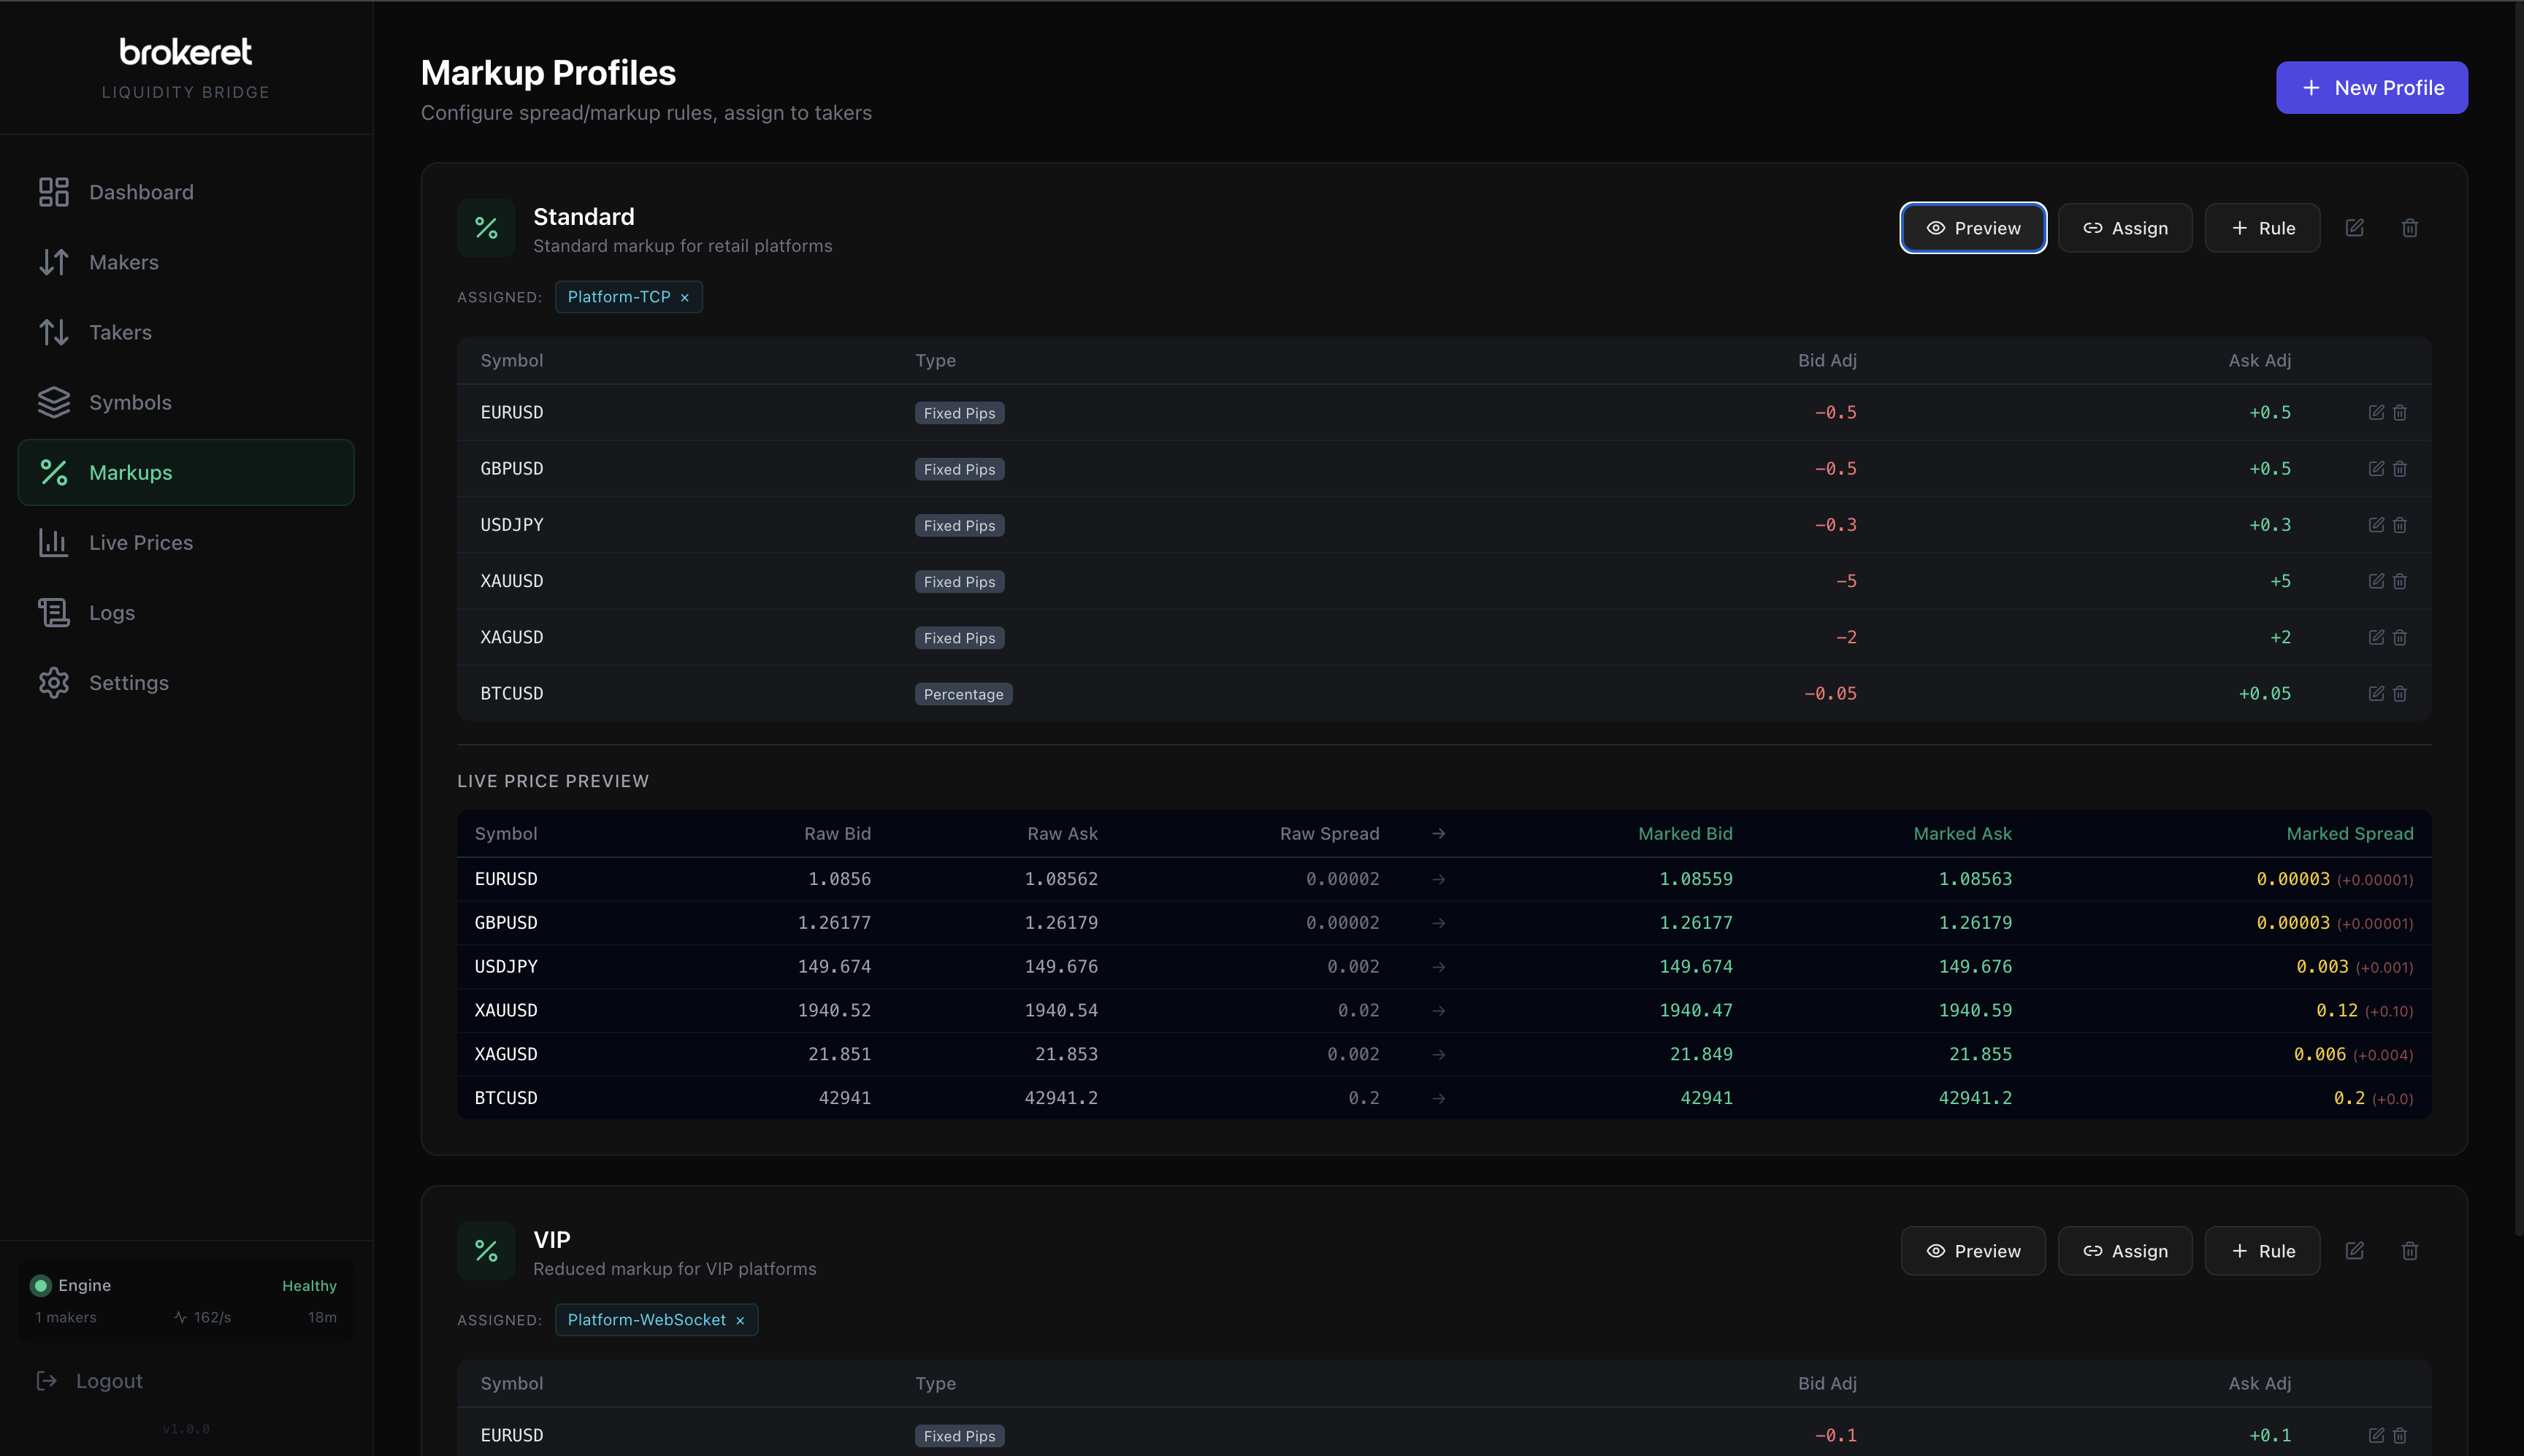The height and width of the screenshot is (1456, 2524).
Task: Remove the Platform-WebSocket assignment chip
Action: pos(739,1320)
